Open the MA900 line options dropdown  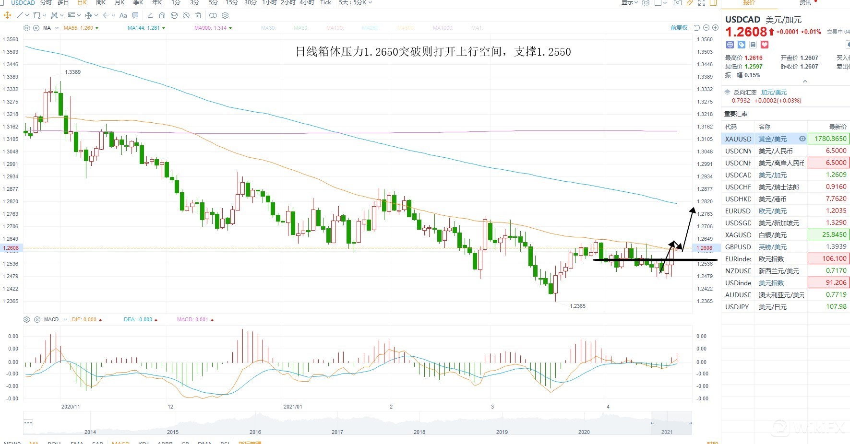(x=230, y=28)
